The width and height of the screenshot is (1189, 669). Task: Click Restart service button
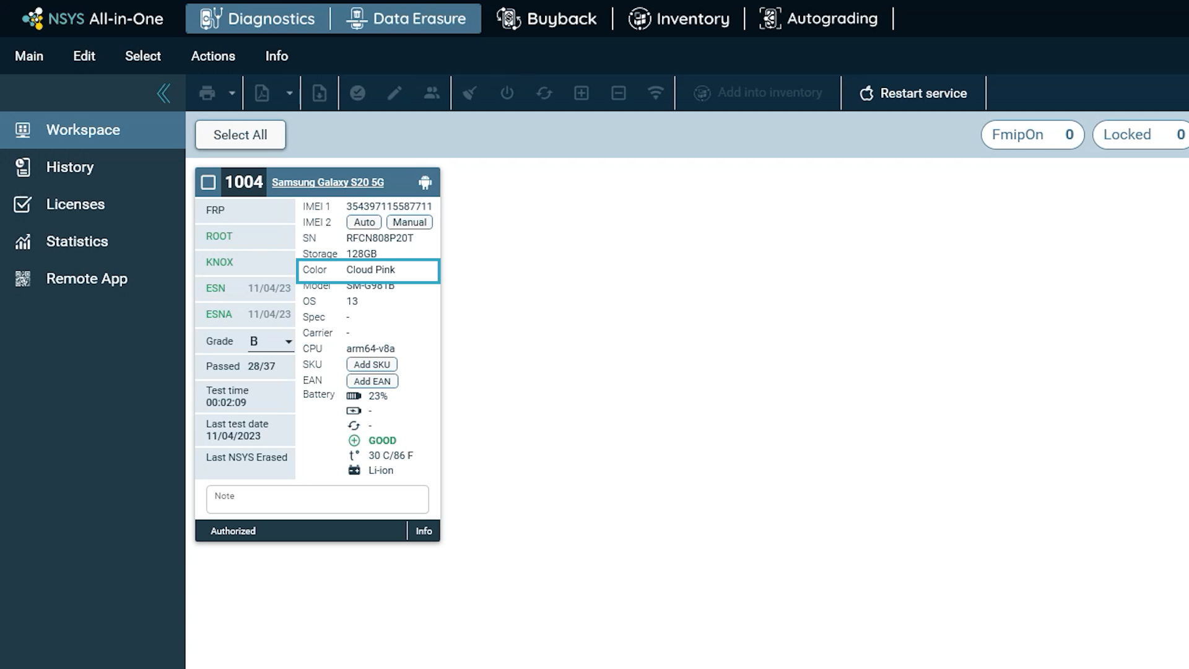tap(913, 94)
